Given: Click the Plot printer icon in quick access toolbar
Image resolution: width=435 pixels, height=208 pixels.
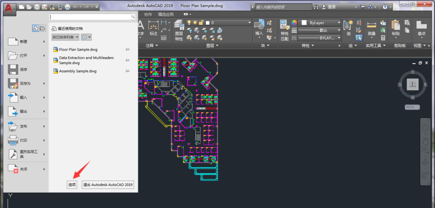Looking at the screenshot, I should click(x=67, y=7).
